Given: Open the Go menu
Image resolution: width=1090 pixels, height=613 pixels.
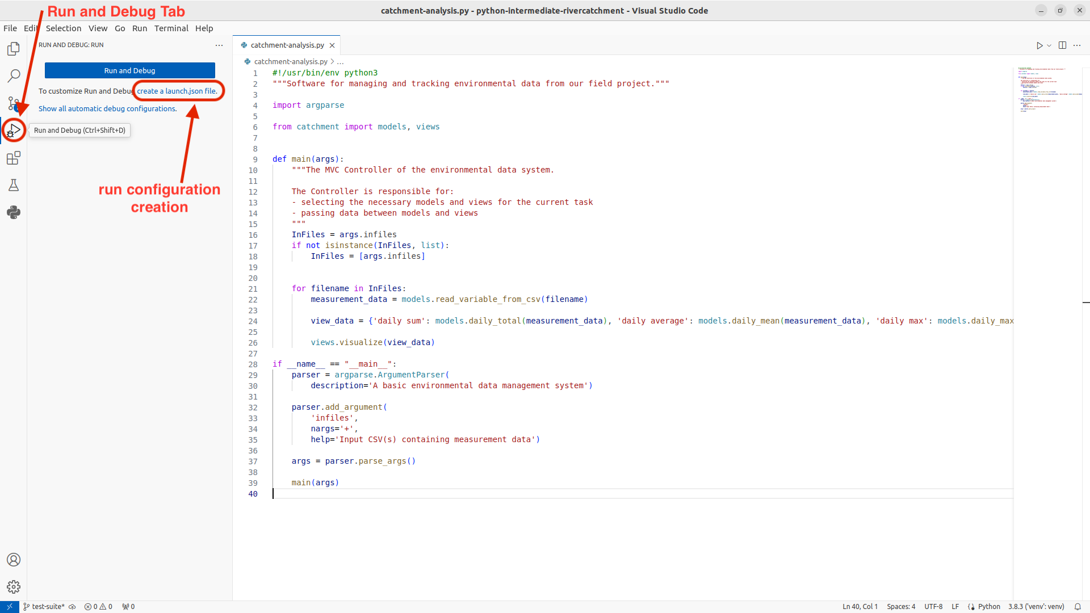Looking at the screenshot, I should (x=120, y=28).
